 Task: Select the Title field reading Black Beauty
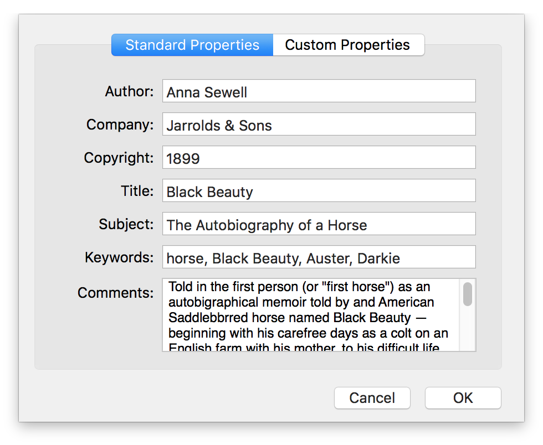click(319, 190)
